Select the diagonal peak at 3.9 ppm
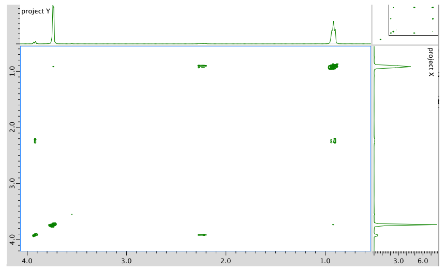This screenshot has height=272, width=445. (x=35, y=235)
